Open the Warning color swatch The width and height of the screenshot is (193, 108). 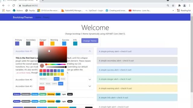pyautogui.click(x=52, y=43)
